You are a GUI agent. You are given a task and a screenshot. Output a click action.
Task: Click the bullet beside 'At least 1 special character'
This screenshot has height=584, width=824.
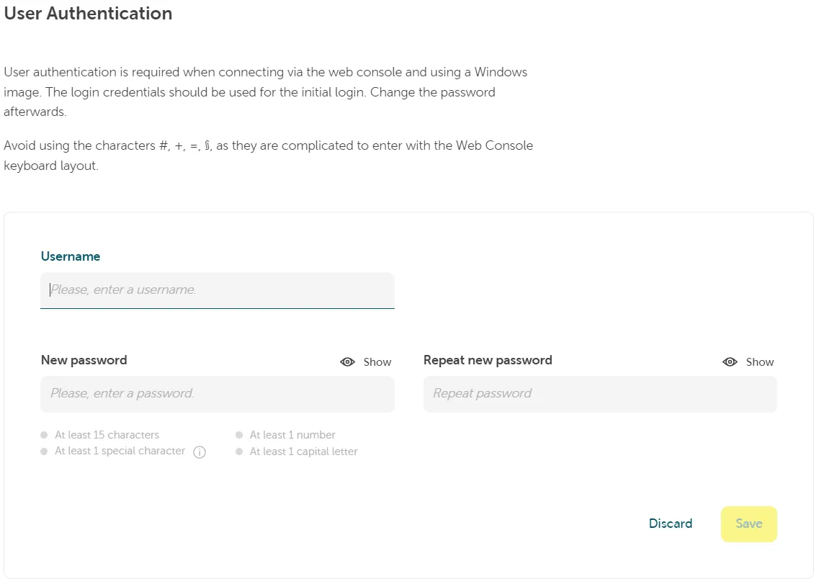44,452
